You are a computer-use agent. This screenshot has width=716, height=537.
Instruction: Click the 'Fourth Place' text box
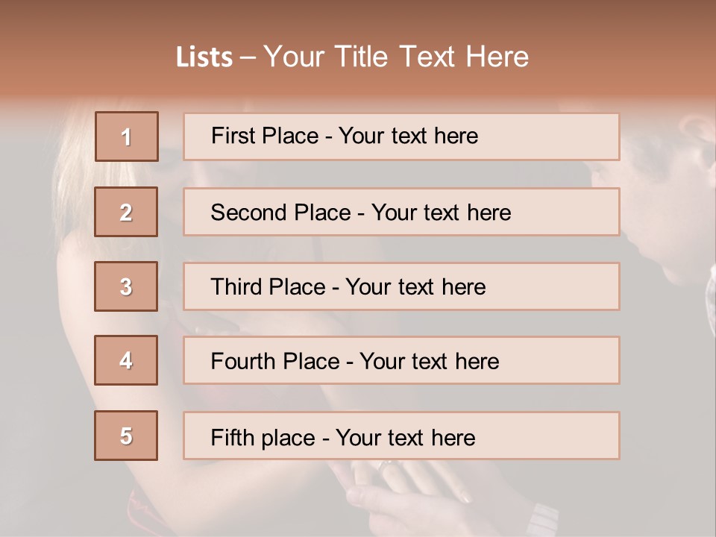coord(401,361)
